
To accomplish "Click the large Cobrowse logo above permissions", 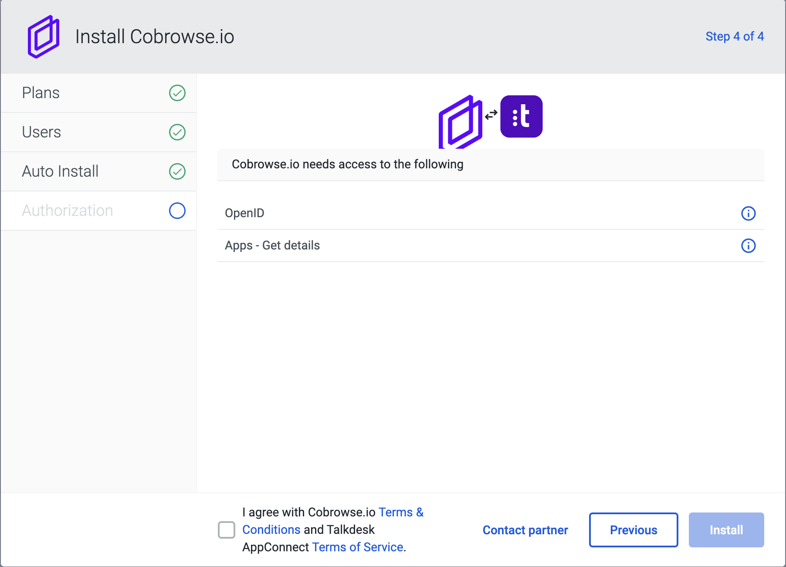I will coord(460,122).
